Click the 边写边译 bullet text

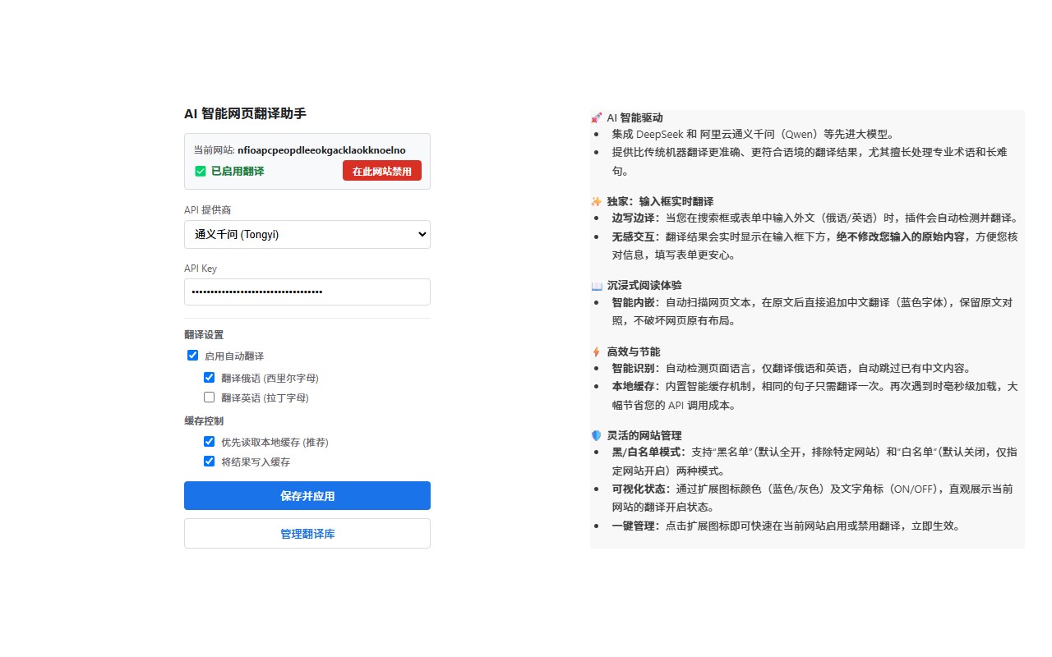815,218
